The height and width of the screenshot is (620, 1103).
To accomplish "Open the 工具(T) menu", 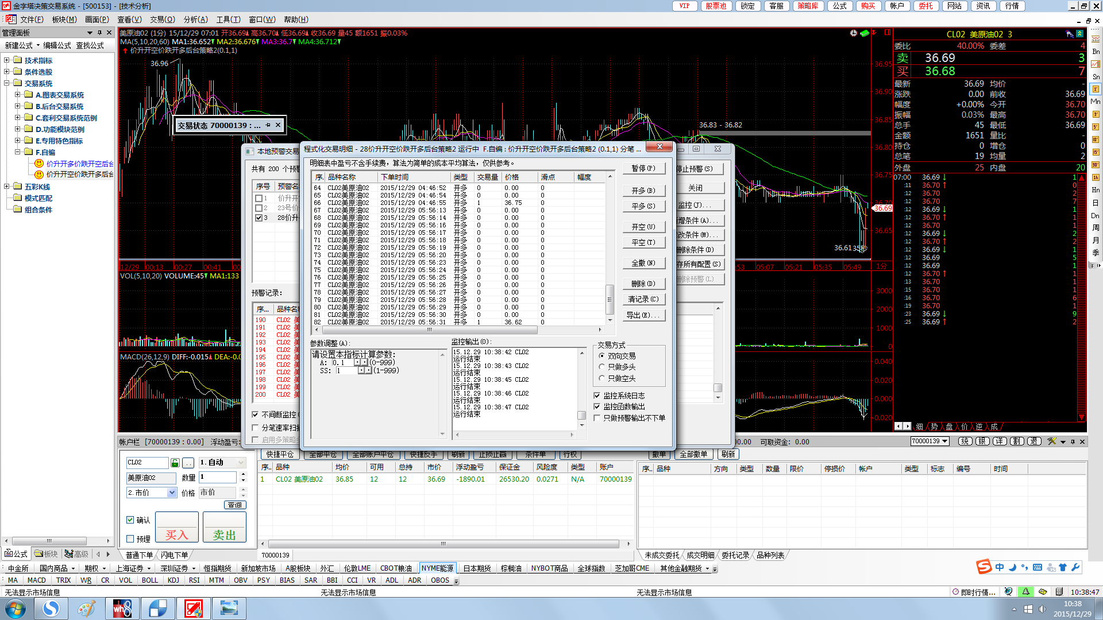I will pos(229,20).
